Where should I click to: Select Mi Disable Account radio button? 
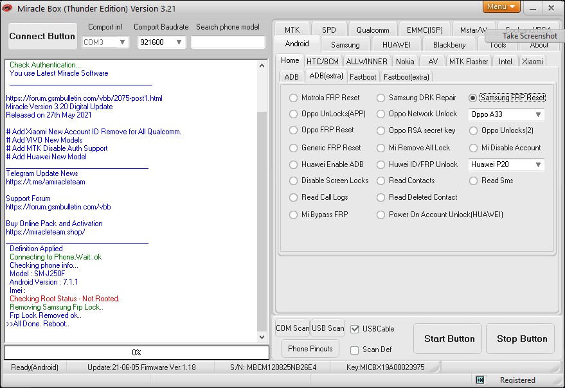coord(473,148)
